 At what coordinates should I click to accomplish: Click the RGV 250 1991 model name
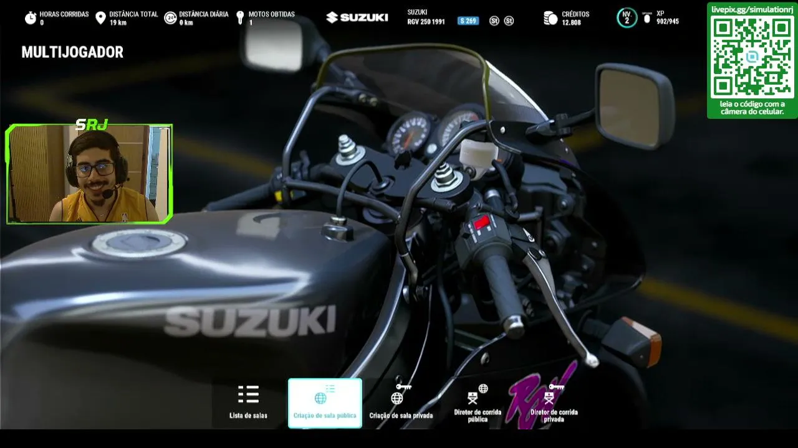[426, 22]
